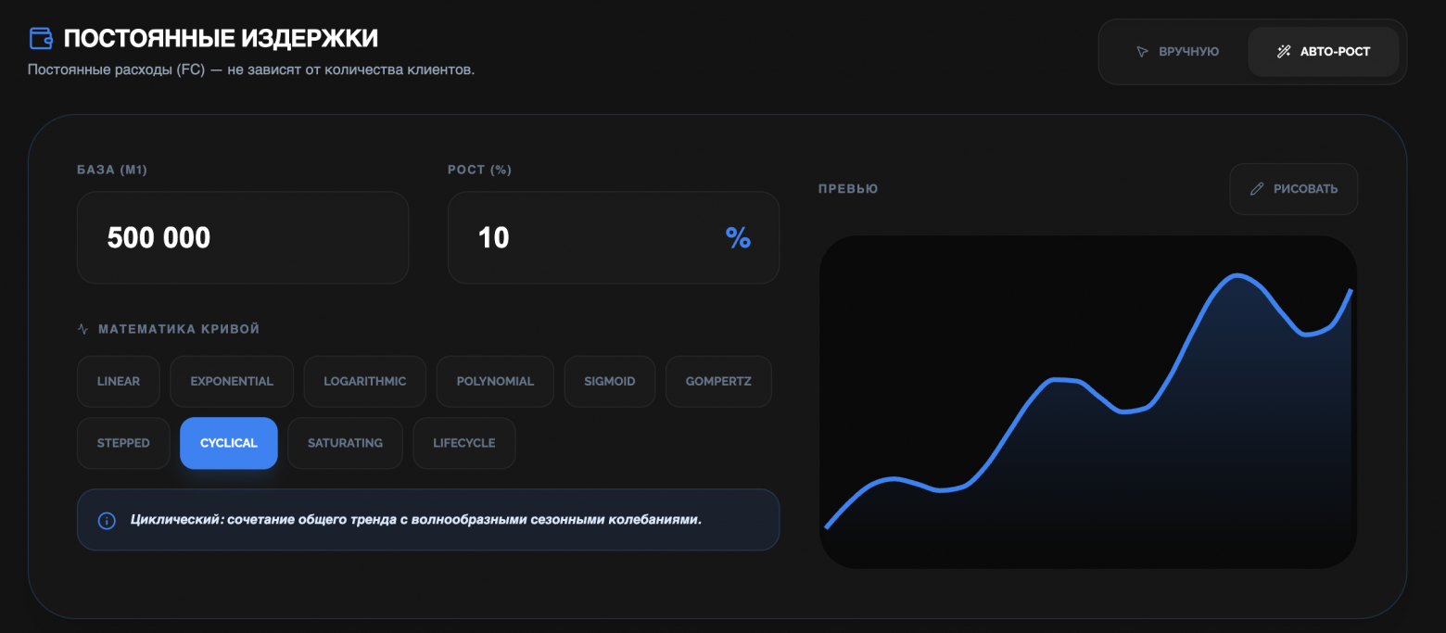Choose the Exponential curve option

(x=232, y=381)
